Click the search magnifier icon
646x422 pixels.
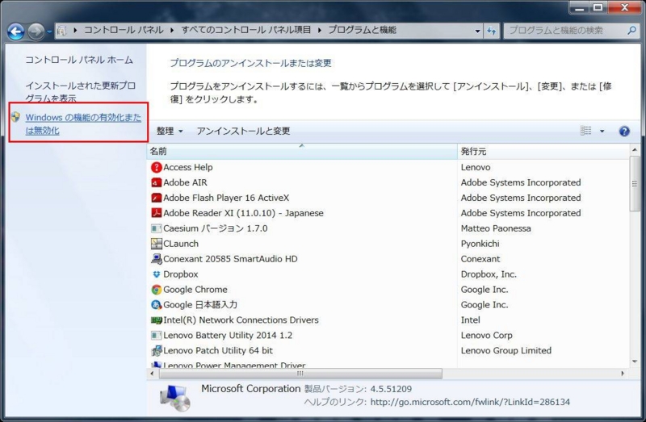coord(631,31)
